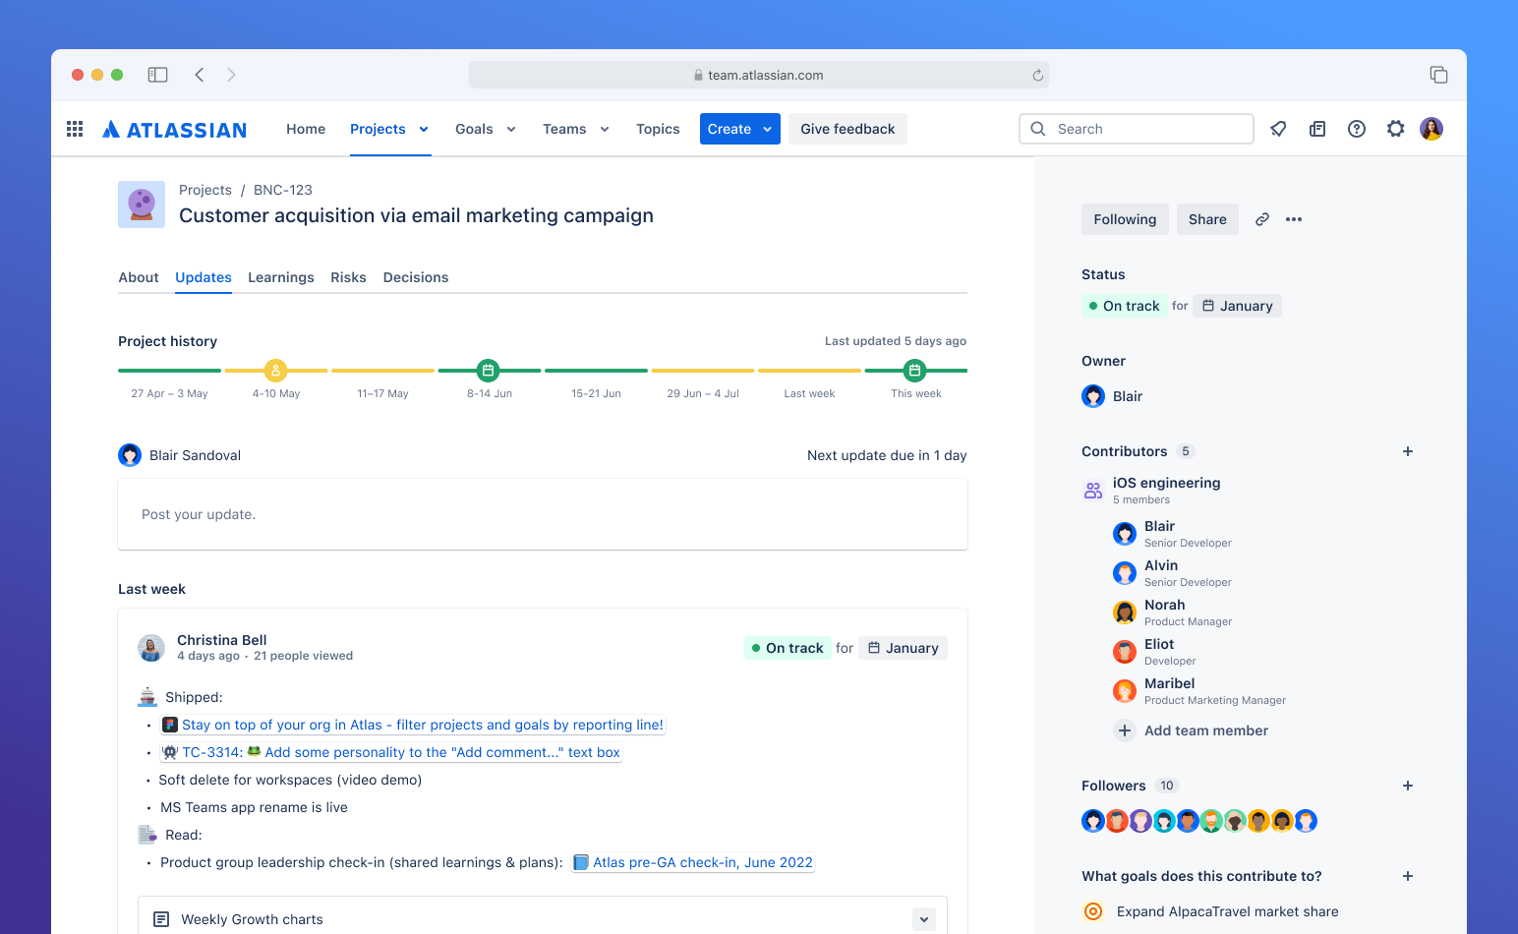
Task: Add a contributor with plus icon
Action: click(x=1408, y=451)
